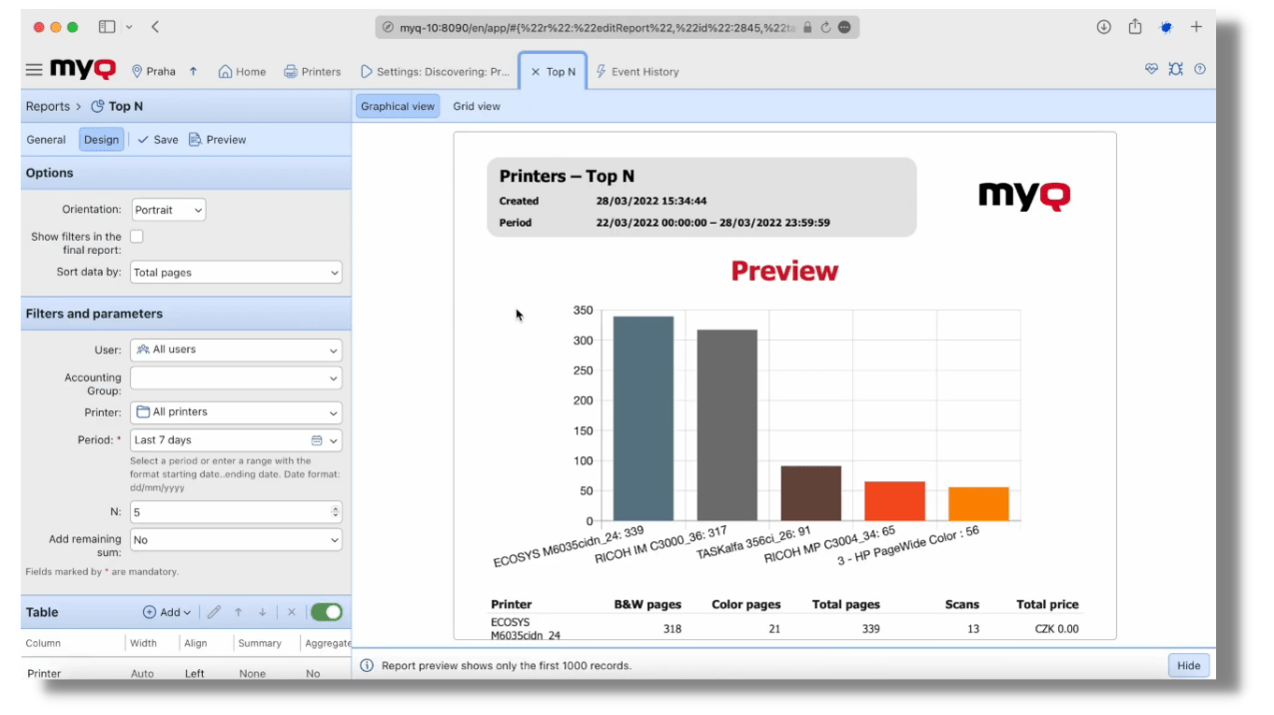Click the Top N report pie icon
This screenshot has width=1274, height=715.
click(98, 106)
